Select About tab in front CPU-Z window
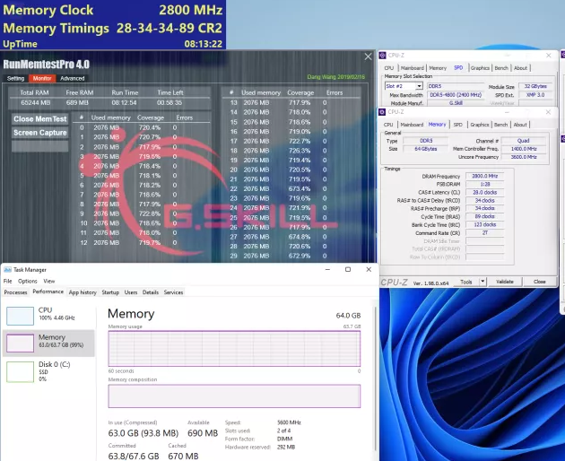 click(x=520, y=125)
